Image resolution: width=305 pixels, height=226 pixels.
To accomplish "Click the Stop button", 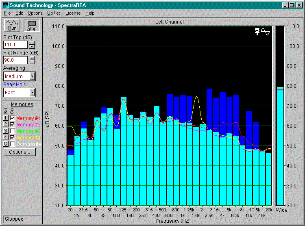I will click(32, 25).
